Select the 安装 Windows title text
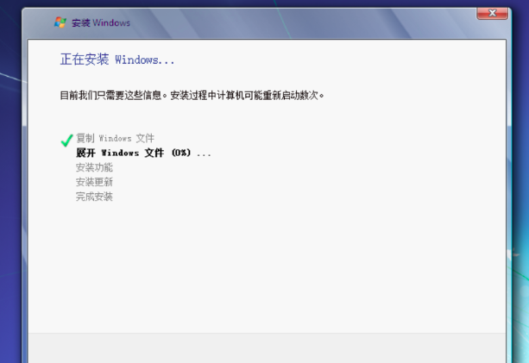529x363 pixels. (x=101, y=23)
